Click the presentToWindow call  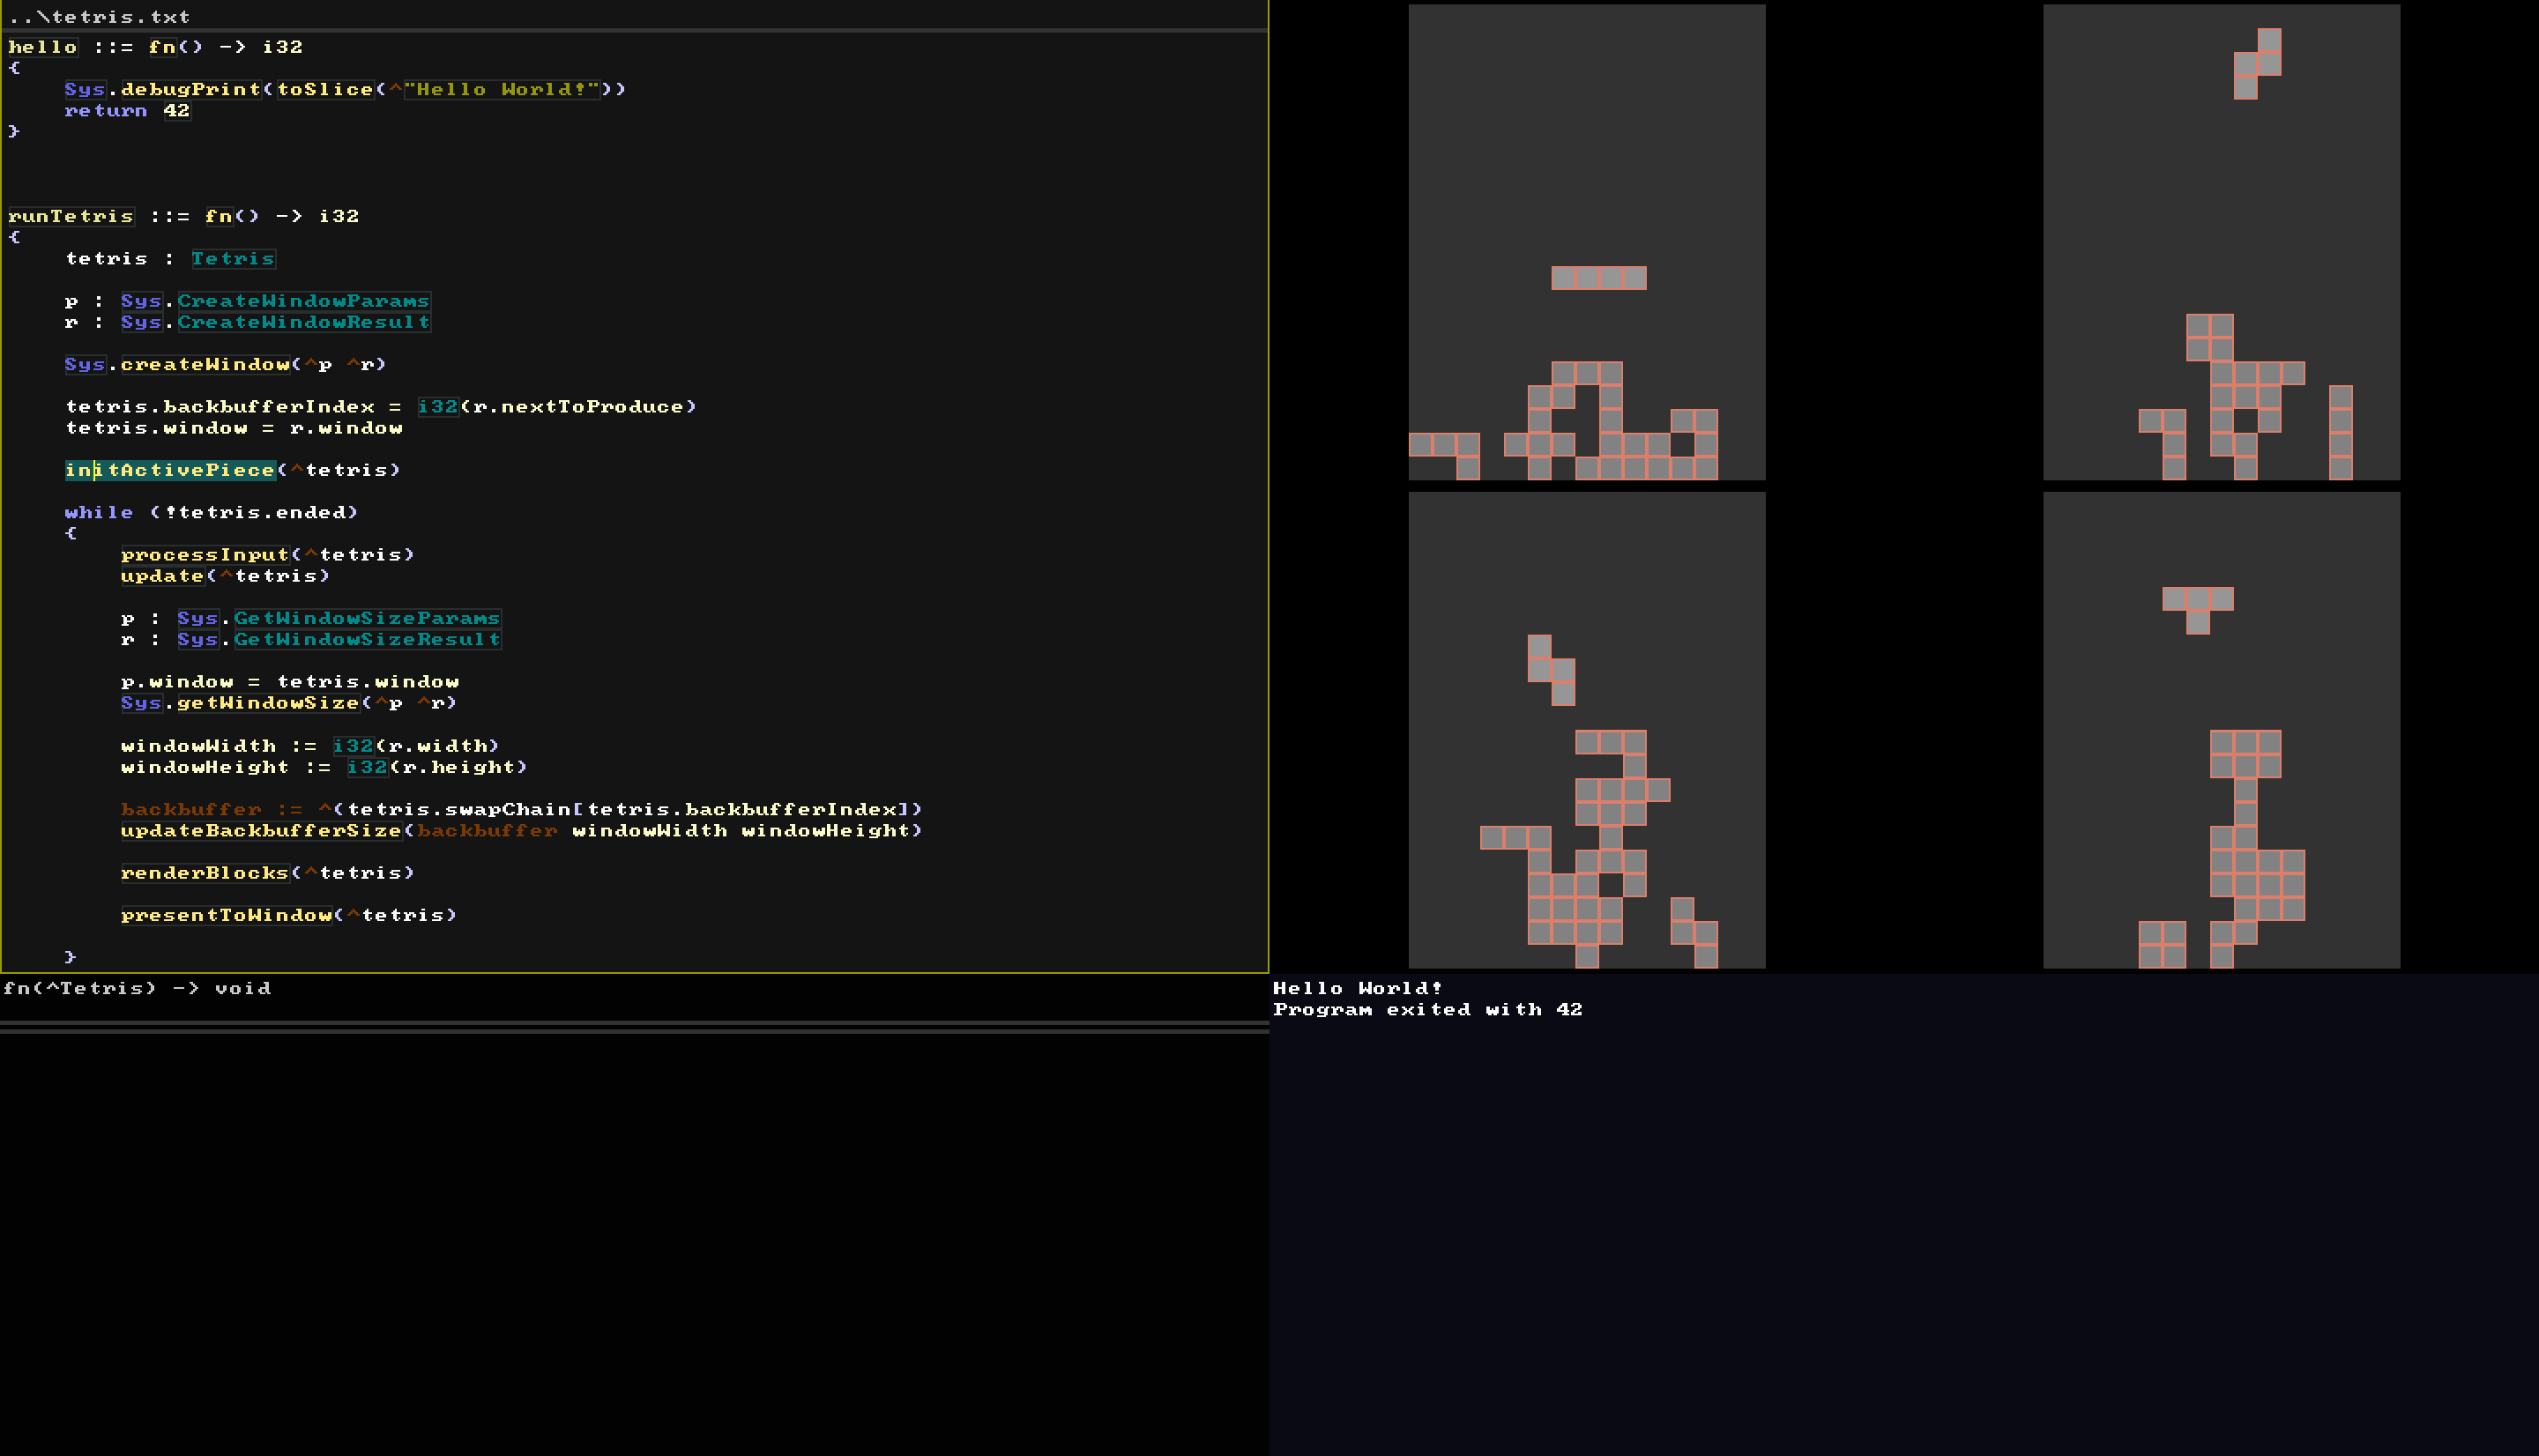point(289,915)
